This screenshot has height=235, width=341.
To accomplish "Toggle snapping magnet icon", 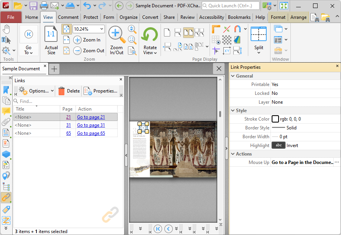I will [x=238, y=29].
